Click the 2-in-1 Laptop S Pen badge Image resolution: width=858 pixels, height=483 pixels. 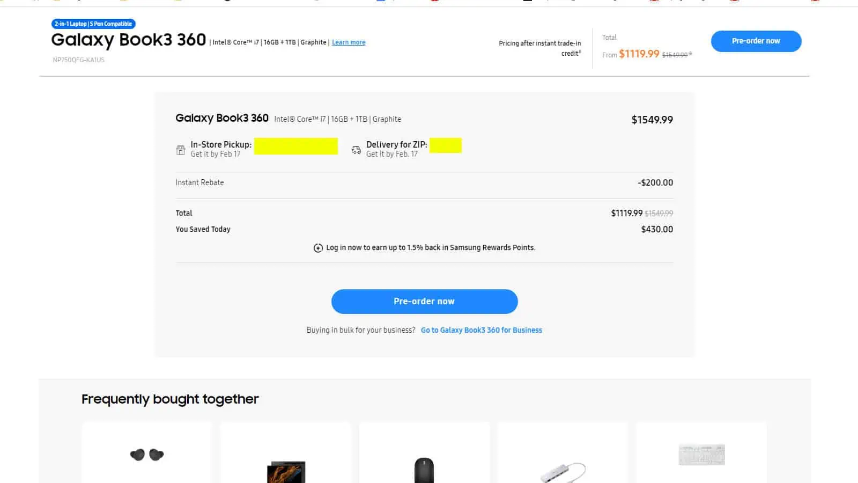coord(93,24)
